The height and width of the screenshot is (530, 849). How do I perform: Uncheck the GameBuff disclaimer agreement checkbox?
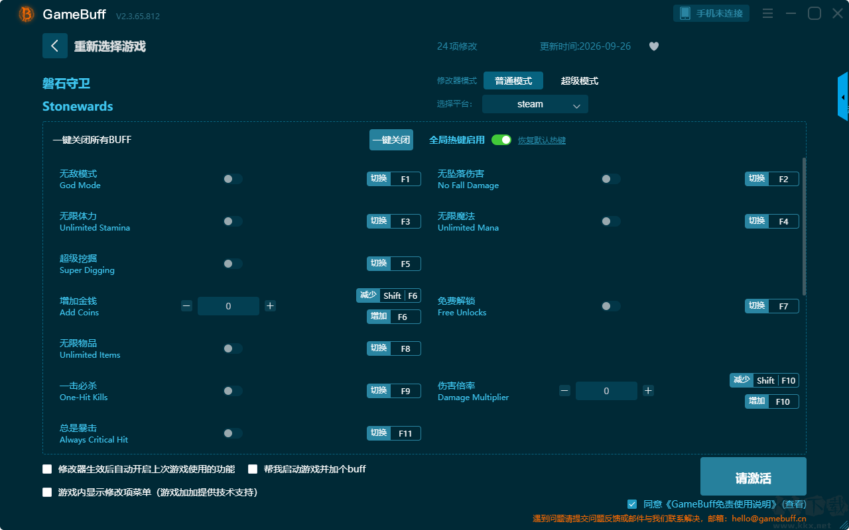(x=632, y=504)
